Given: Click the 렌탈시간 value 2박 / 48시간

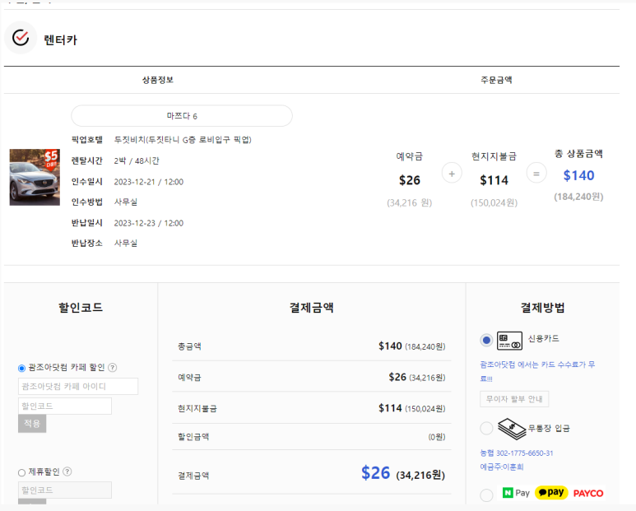Looking at the screenshot, I should point(137,160).
